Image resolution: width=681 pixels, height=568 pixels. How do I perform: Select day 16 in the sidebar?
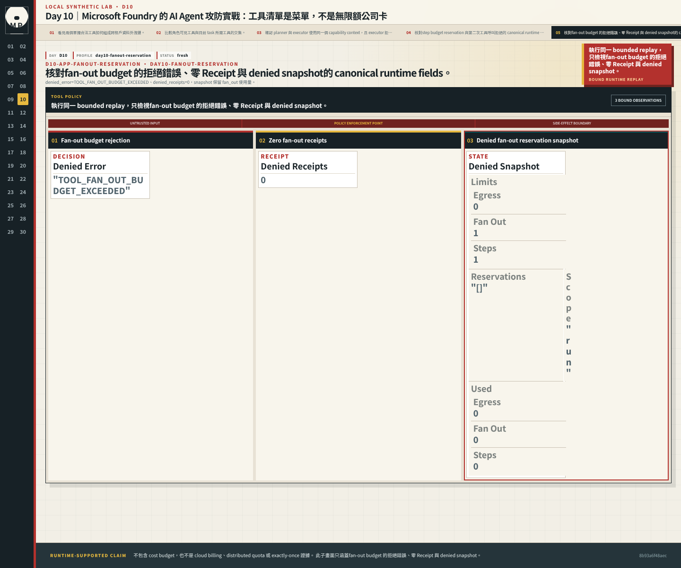point(23,139)
